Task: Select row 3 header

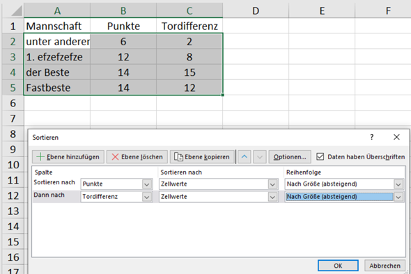Action: pyautogui.click(x=13, y=57)
